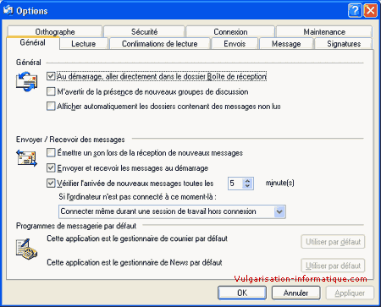Click the 'minute(s)' label

pyautogui.click(x=280, y=183)
